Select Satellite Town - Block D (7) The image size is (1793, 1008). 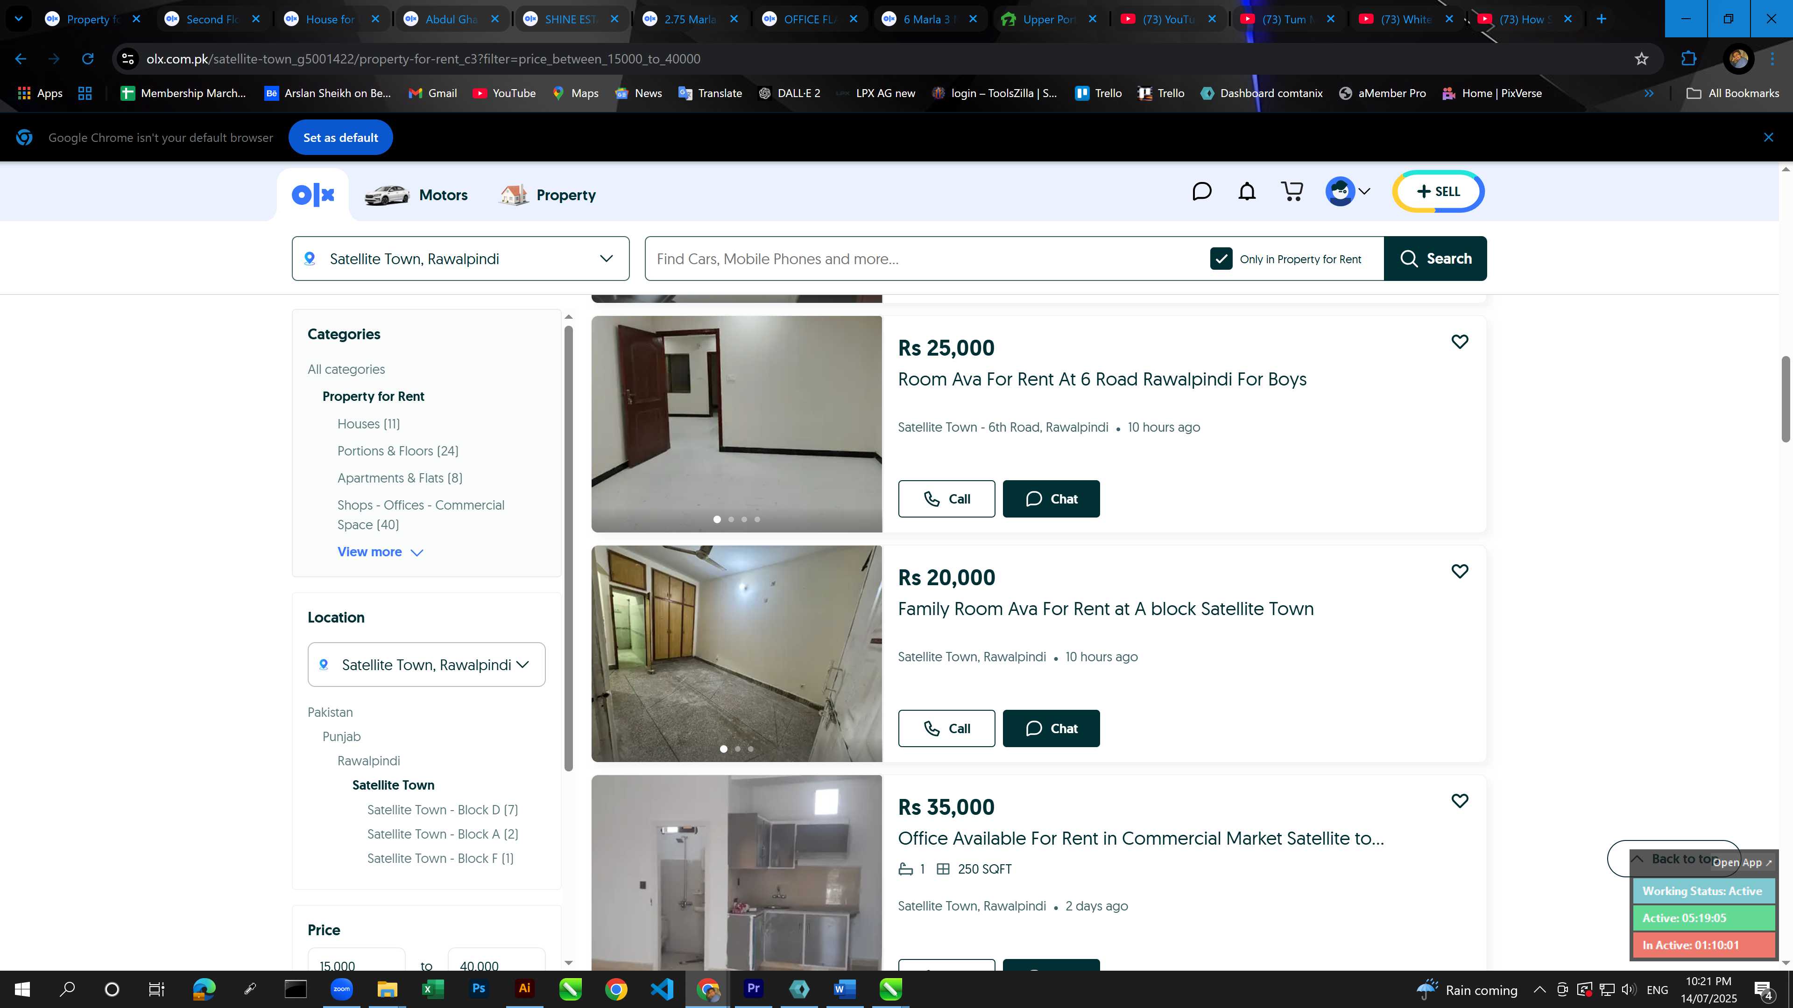tap(442, 810)
